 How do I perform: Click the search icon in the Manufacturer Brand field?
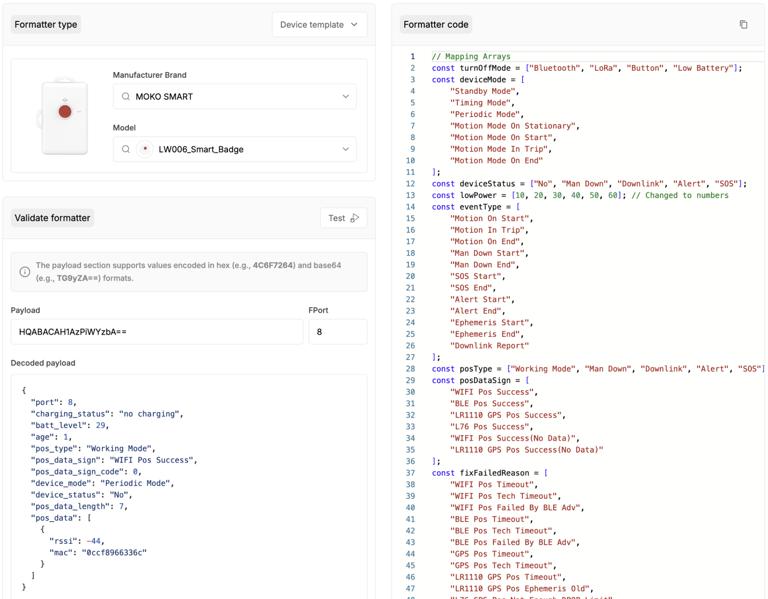(x=126, y=97)
